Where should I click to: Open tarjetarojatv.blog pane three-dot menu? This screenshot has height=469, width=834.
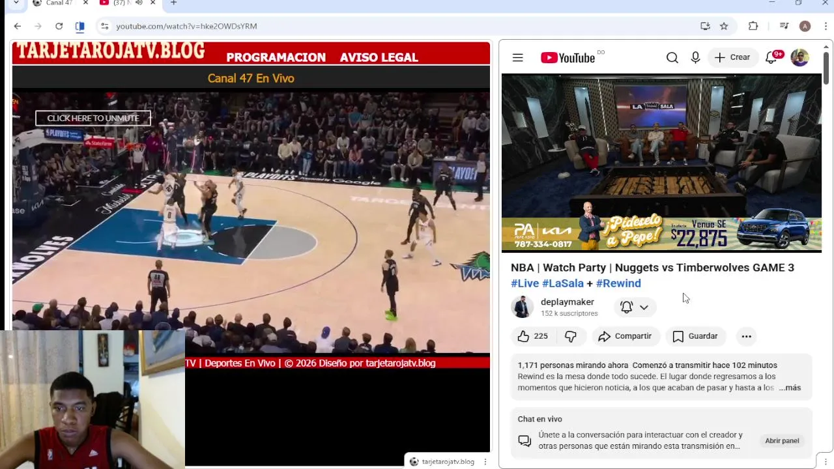click(x=485, y=462)
